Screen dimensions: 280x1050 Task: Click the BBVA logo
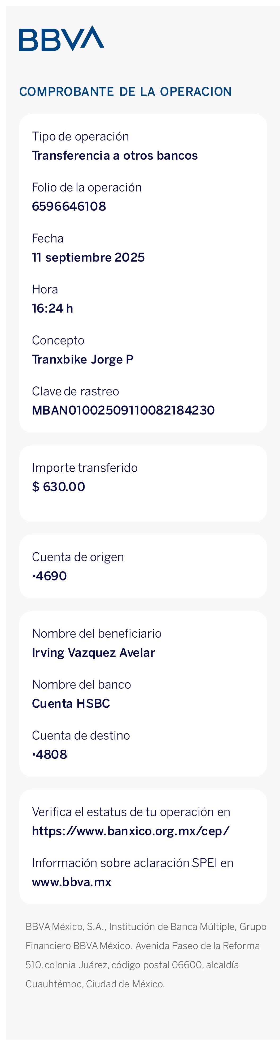[62, 38]
